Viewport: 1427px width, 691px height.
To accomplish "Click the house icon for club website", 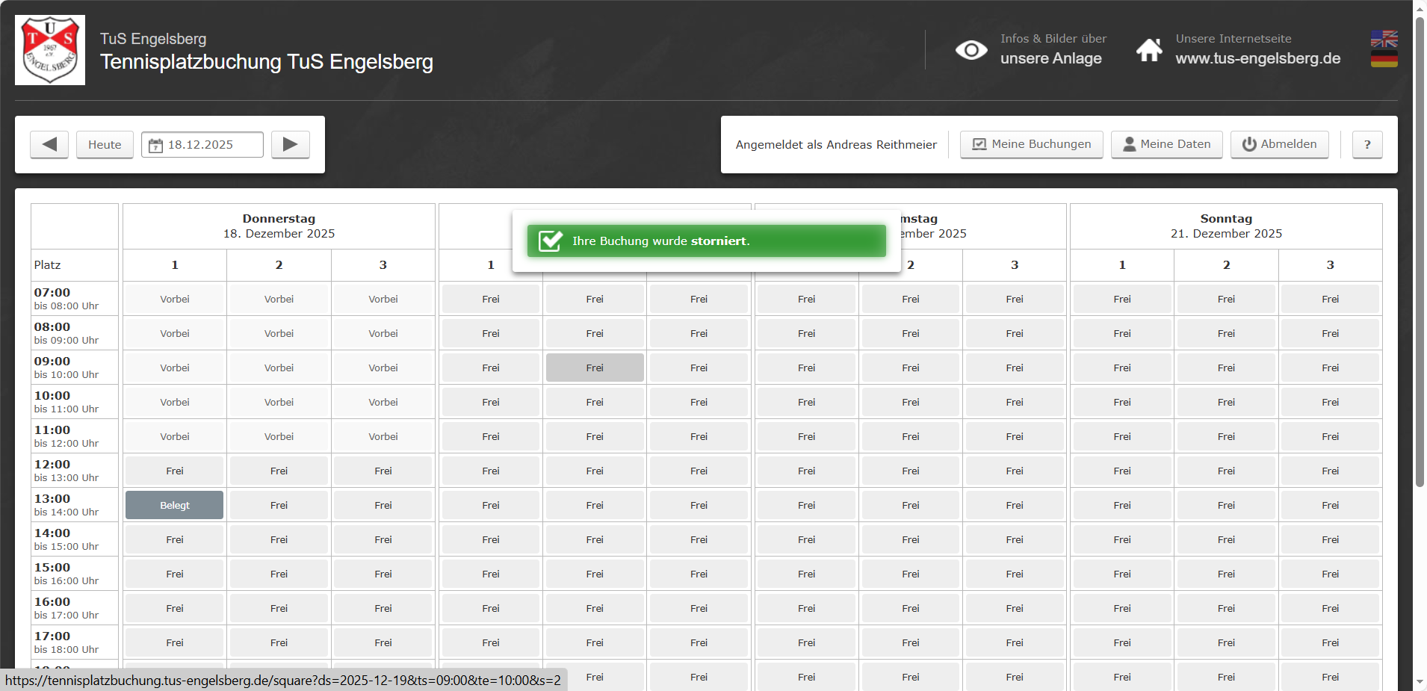I will click(1149, 50).
